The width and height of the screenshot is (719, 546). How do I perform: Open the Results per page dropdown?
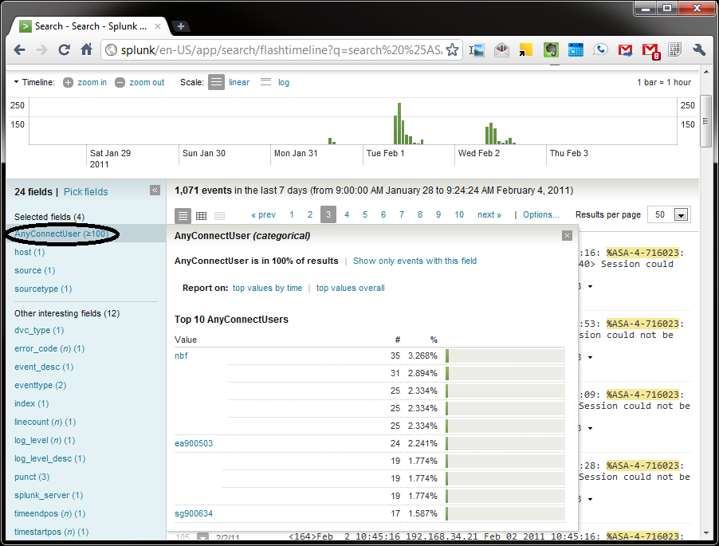pos(679,214)
